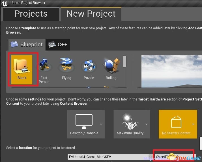Pick the Flying template

click(x=66, y=69)
